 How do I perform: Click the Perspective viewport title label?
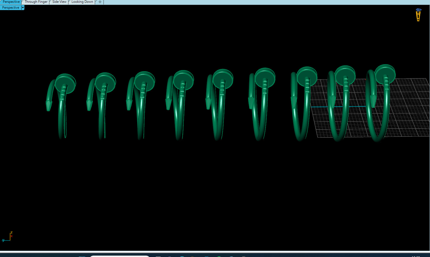coord(11,8)
